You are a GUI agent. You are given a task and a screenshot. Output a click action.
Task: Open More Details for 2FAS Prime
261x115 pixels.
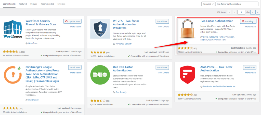251,73
